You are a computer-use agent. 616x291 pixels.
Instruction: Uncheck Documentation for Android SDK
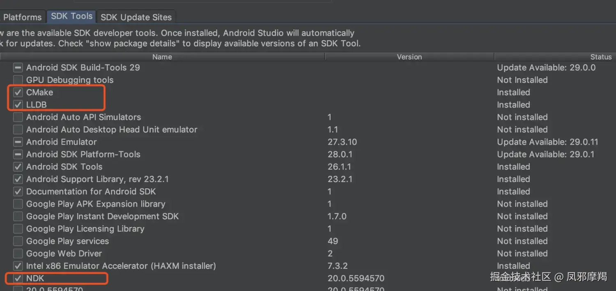[x=18, y=191]
